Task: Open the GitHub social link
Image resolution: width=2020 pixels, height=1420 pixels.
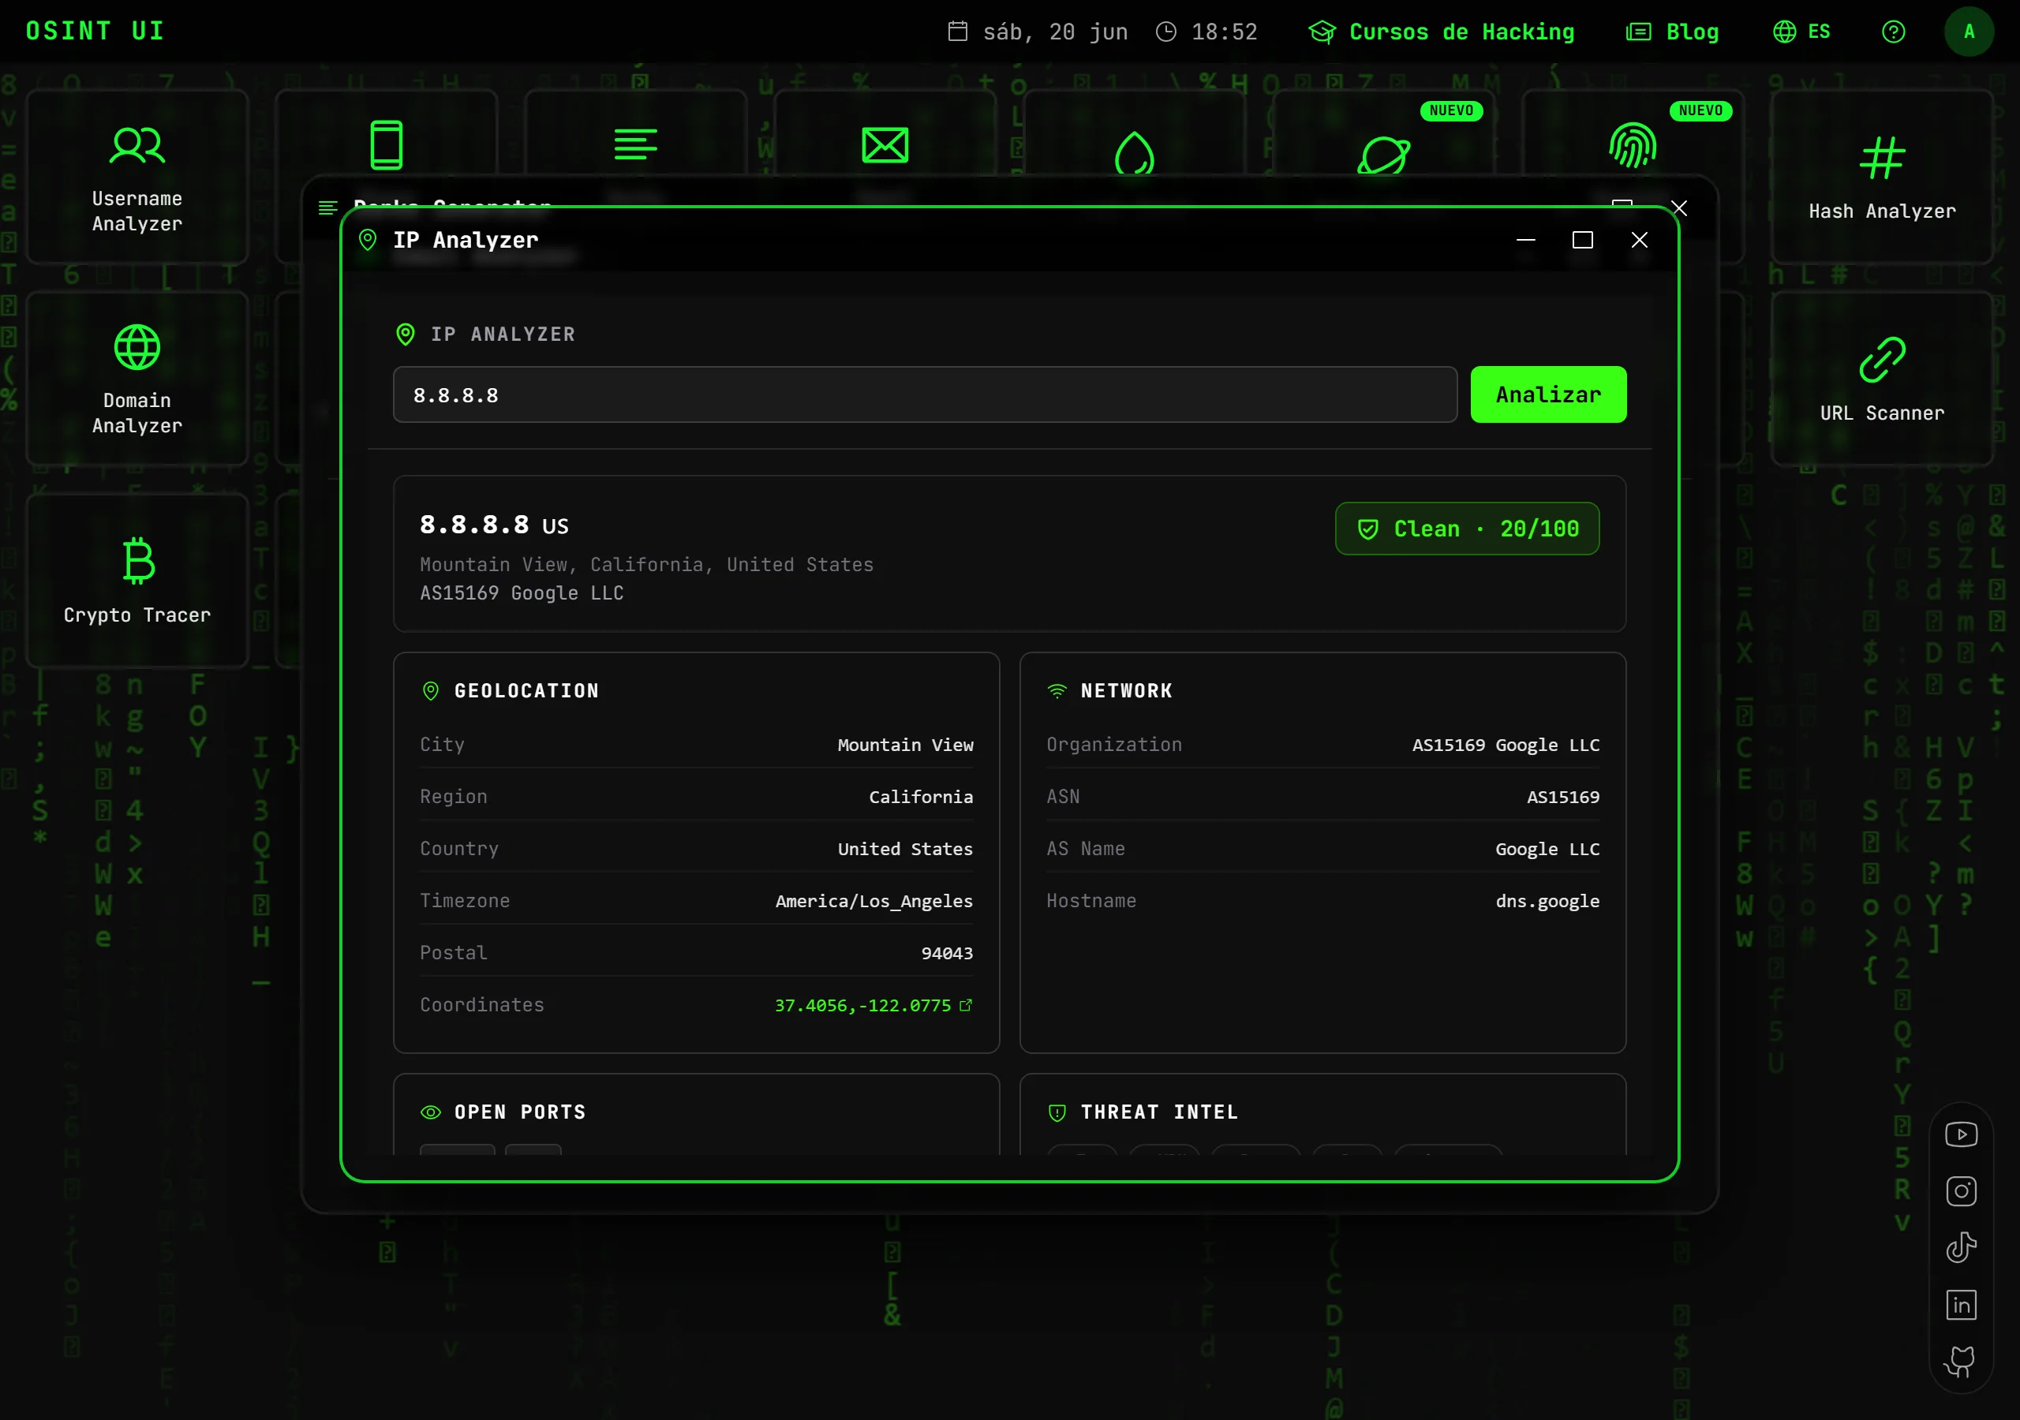Action: click(1961, 1361)
